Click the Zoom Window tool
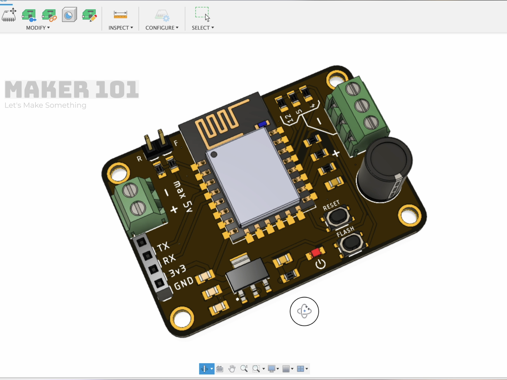 tap(256, 369)
